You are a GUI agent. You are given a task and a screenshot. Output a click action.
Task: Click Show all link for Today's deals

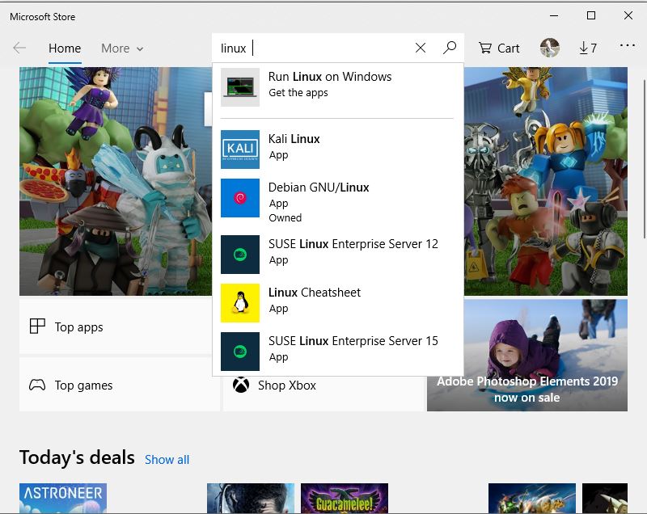coord(167,459)
